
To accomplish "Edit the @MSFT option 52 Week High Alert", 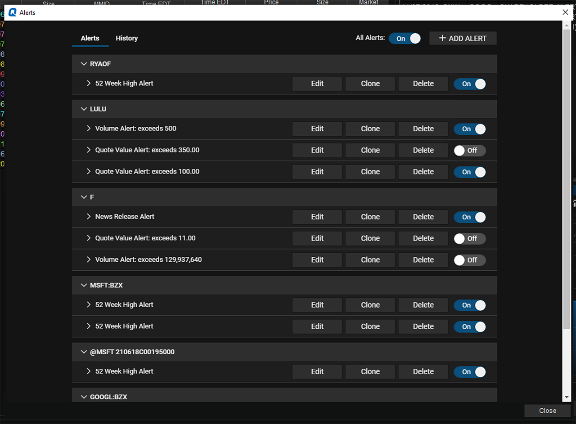I will tap(317, 371).
